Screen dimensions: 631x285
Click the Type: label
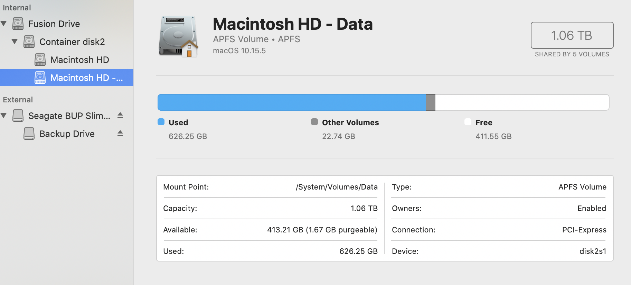[402, 187]
